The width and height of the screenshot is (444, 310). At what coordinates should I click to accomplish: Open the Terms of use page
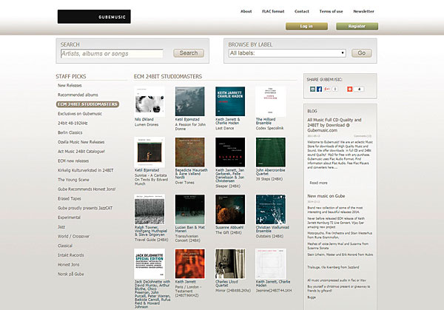pos(331,11)
